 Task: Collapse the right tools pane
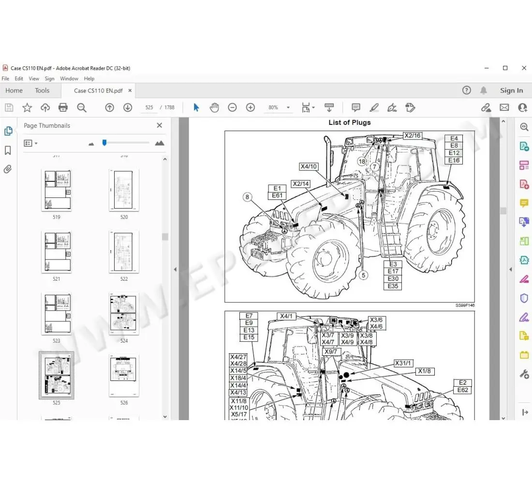511,269
